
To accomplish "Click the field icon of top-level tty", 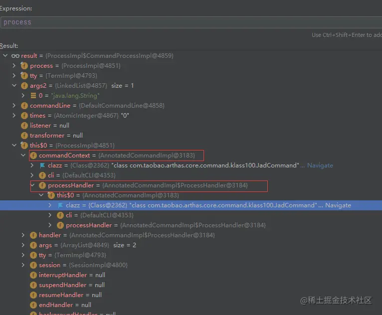I will click(x=24, y=76).
